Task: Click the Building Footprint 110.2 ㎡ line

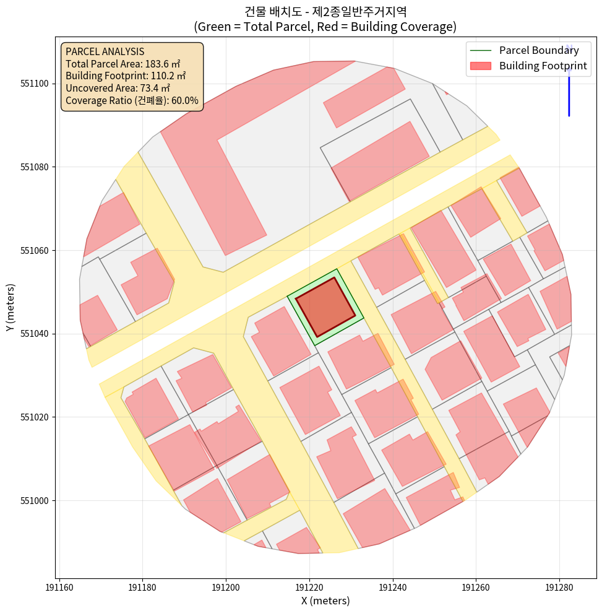Action: coord(126,76)
